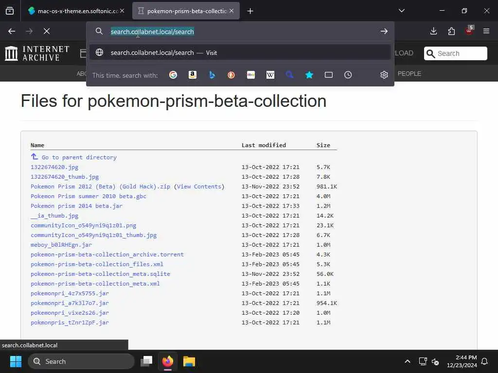Image resolution: width=498 pixels, height=373 pixels.
Task: Search history using the clock icon
Action: click(348, 75)
